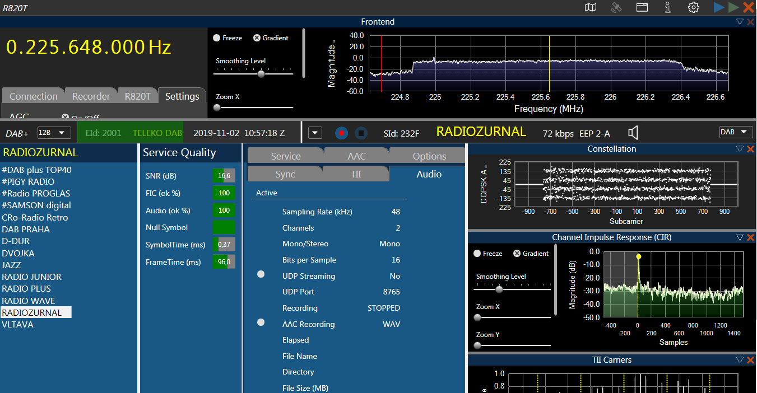Open the Recorder tab

[91, 96]
